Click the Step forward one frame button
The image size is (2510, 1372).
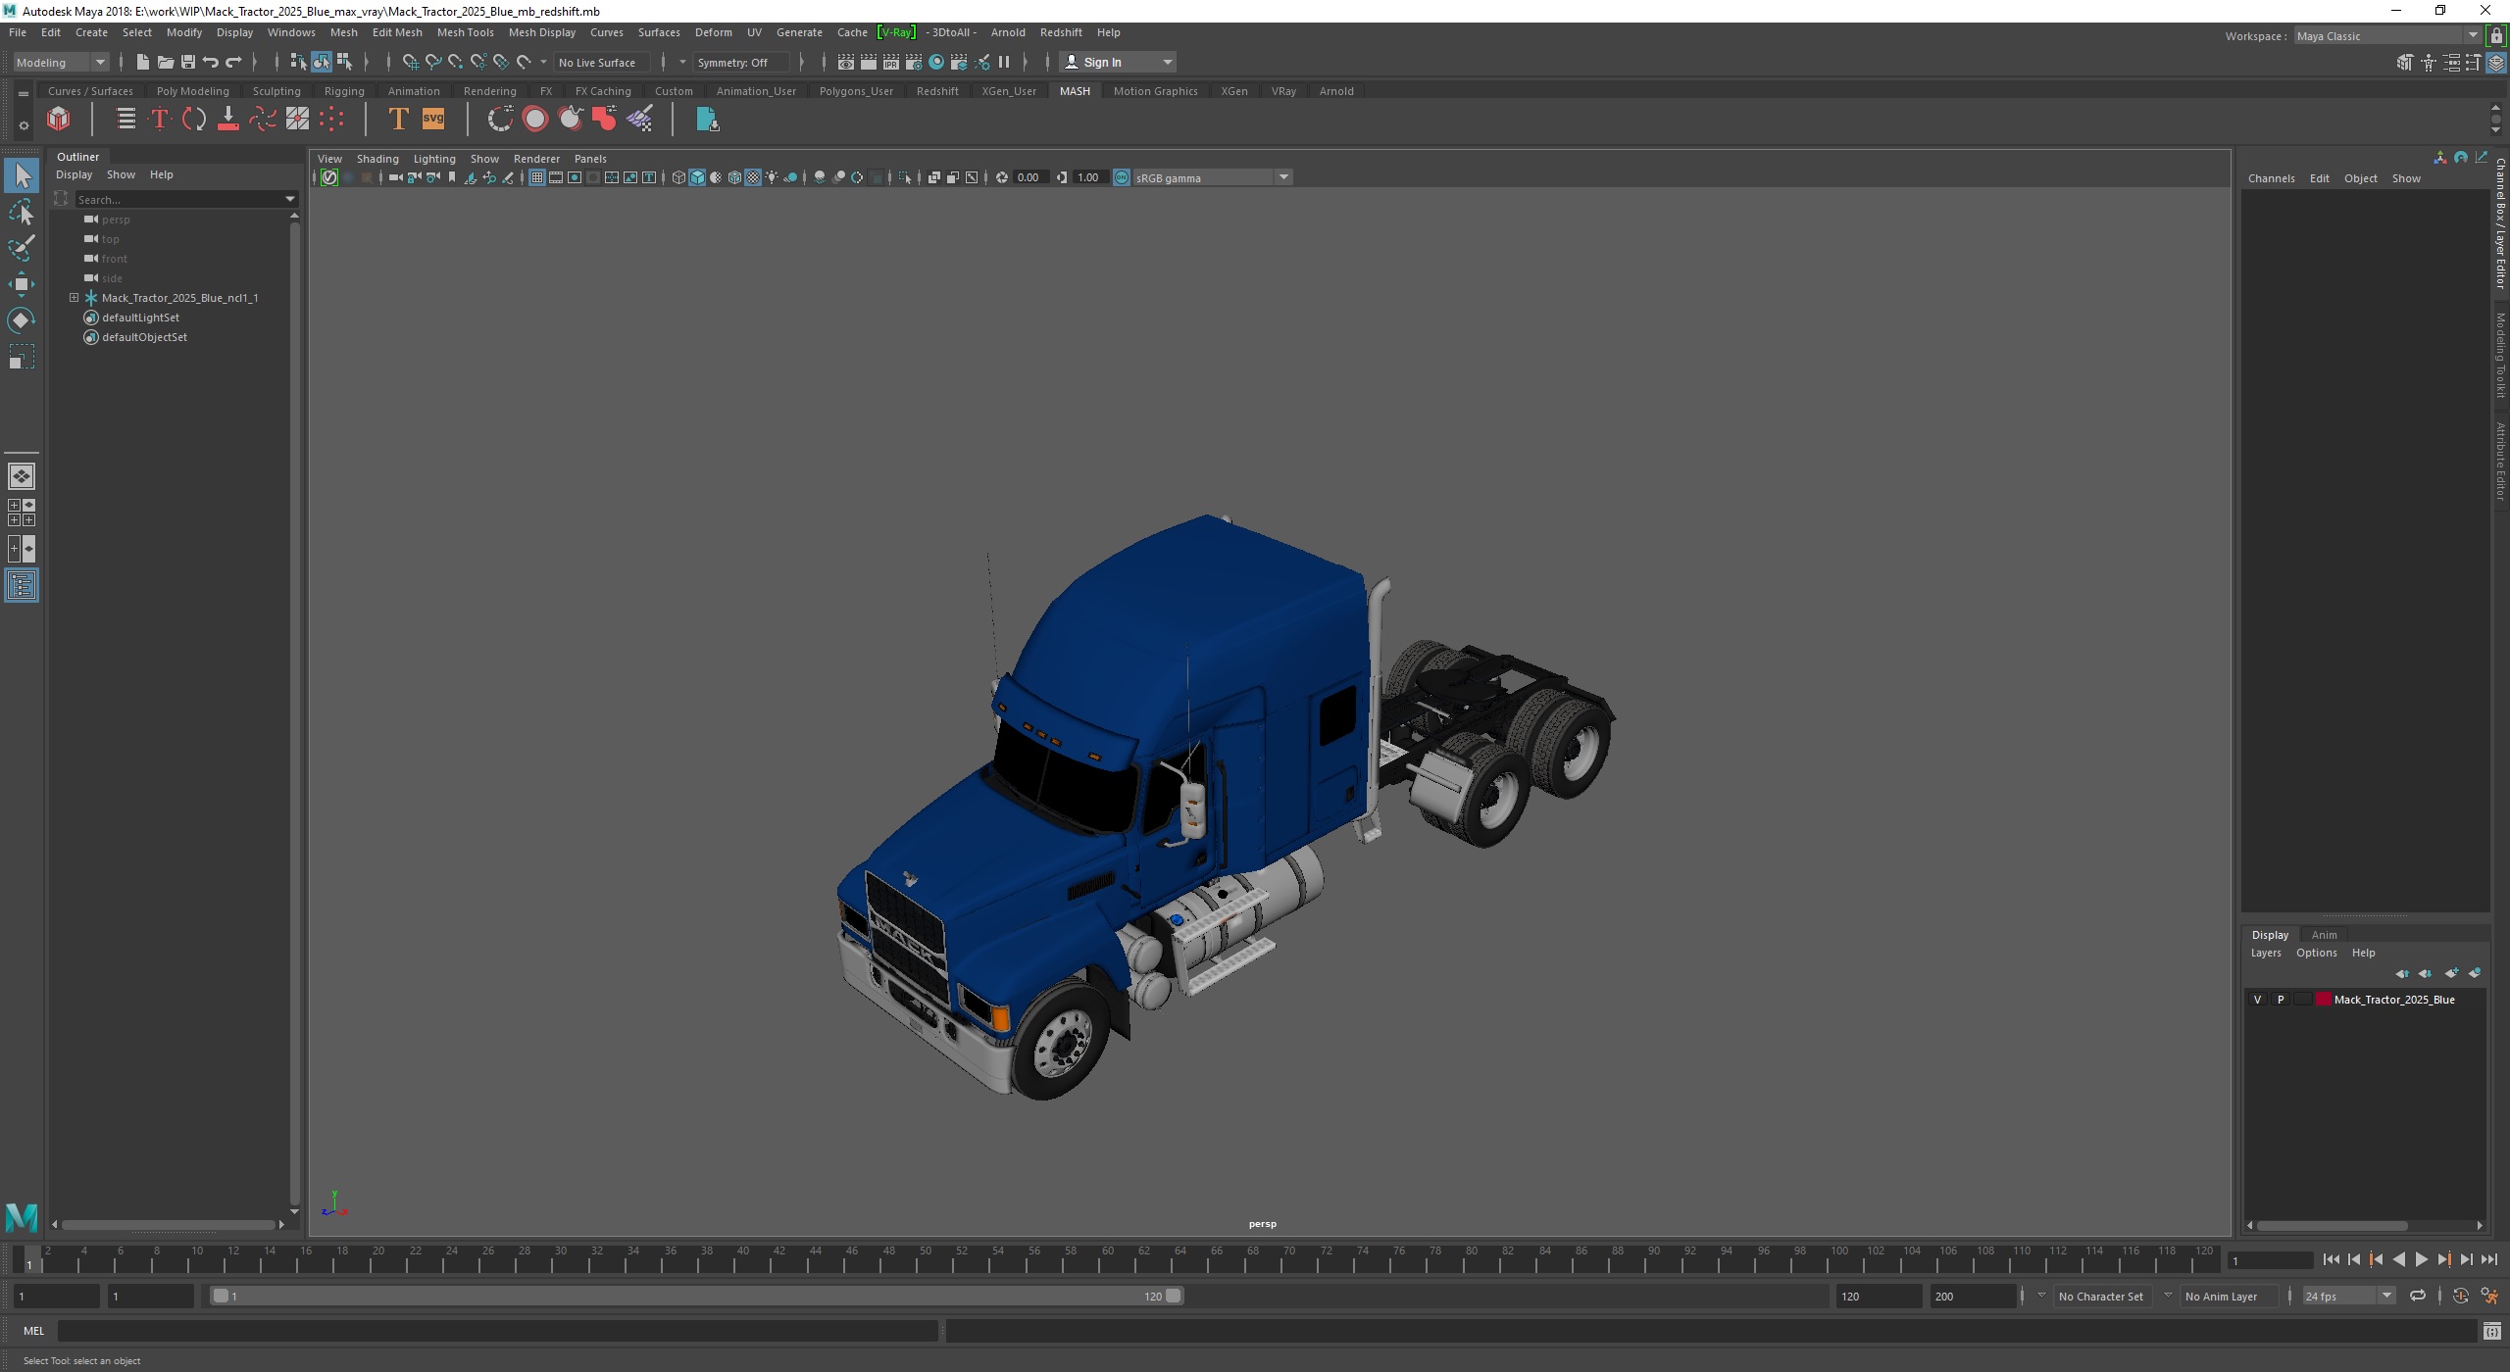coord(2466,1260)
